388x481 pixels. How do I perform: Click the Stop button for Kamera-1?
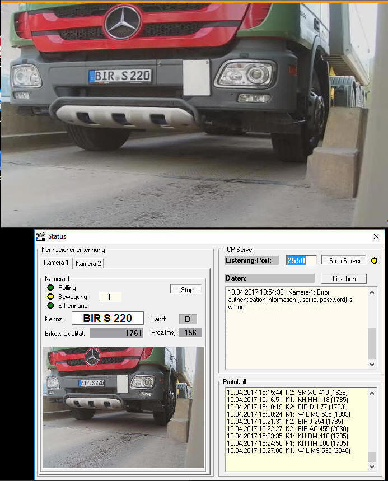pyautogui.click(x=186, y=290)
